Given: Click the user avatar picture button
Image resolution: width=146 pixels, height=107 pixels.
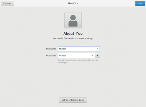Looking at the screenshot, I should (73, 20).
